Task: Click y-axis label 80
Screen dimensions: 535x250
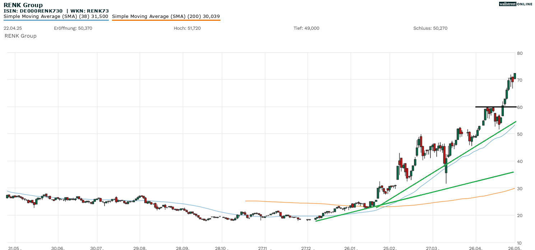Action: [x=520, y=53]
